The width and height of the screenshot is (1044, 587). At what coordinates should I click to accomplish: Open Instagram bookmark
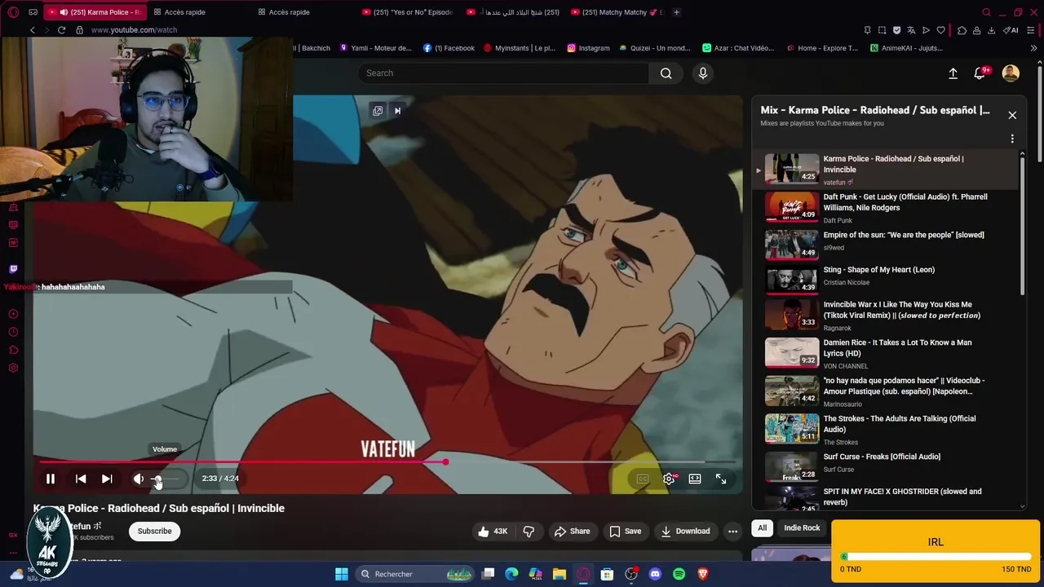[588, 48]
